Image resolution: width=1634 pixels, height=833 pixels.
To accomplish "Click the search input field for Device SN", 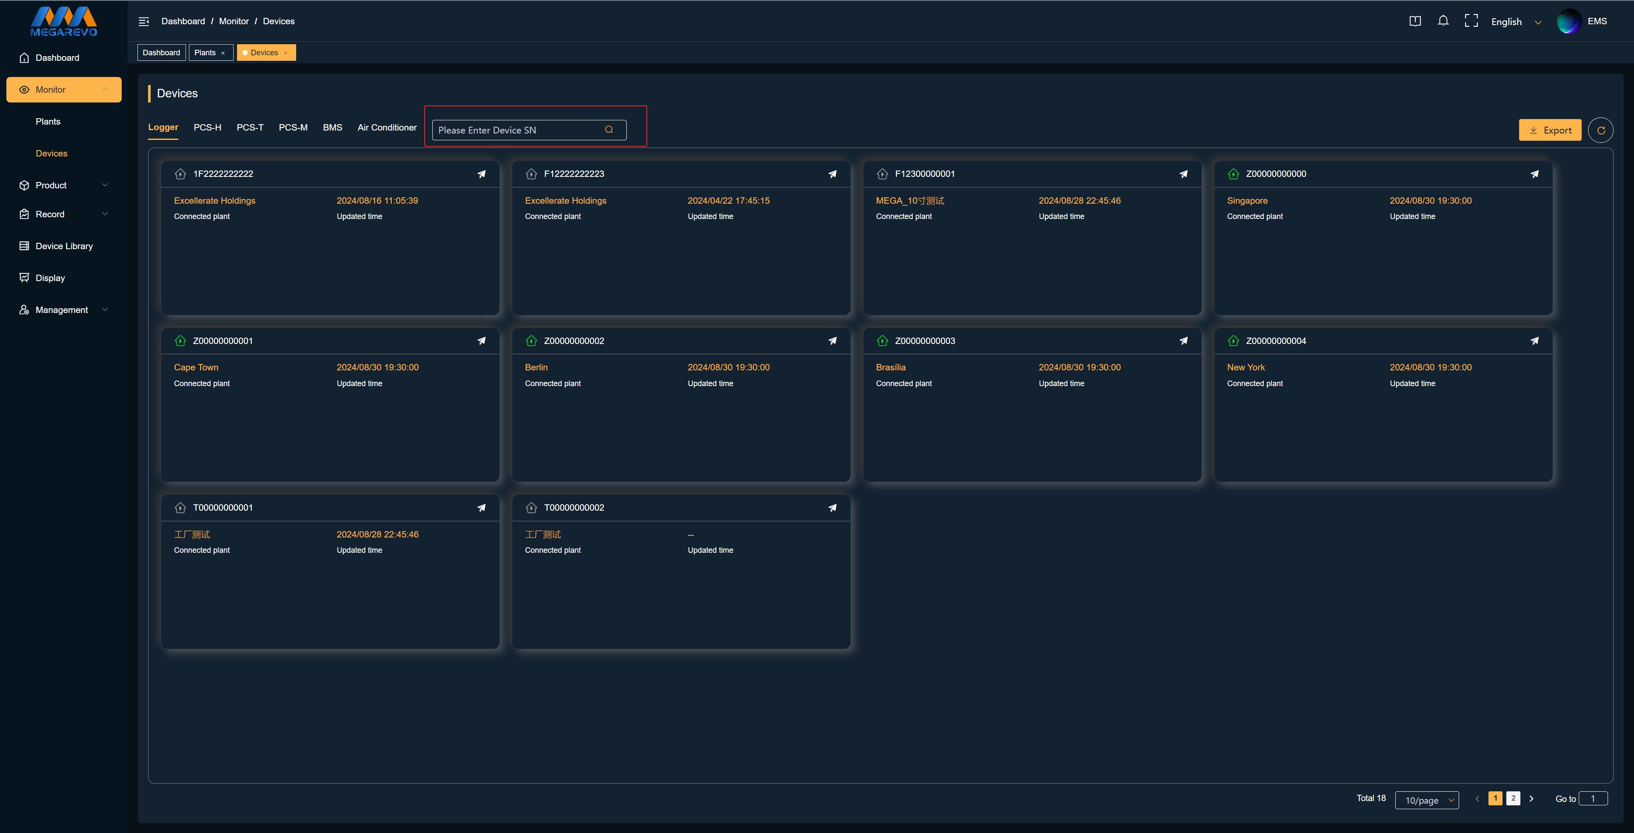I will [x=525, y=128].
